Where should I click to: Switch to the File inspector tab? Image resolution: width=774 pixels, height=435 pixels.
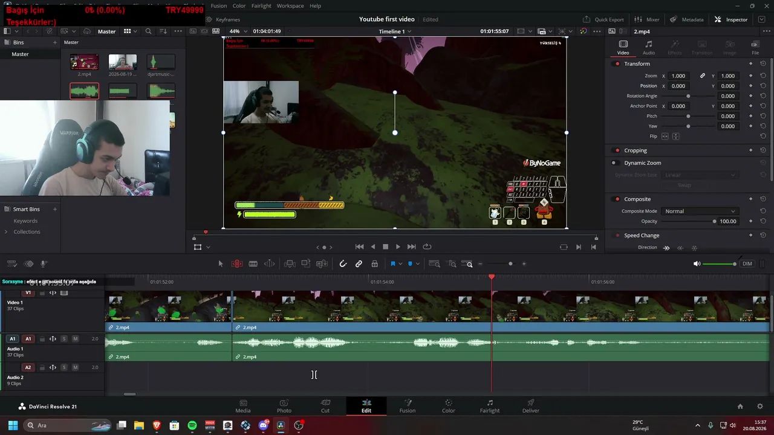click(755, 48)
